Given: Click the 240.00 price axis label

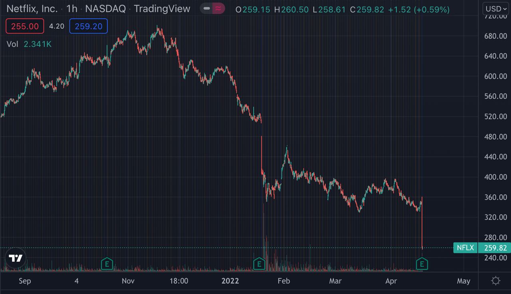Looking at the screenshot, I should [495, 258].
